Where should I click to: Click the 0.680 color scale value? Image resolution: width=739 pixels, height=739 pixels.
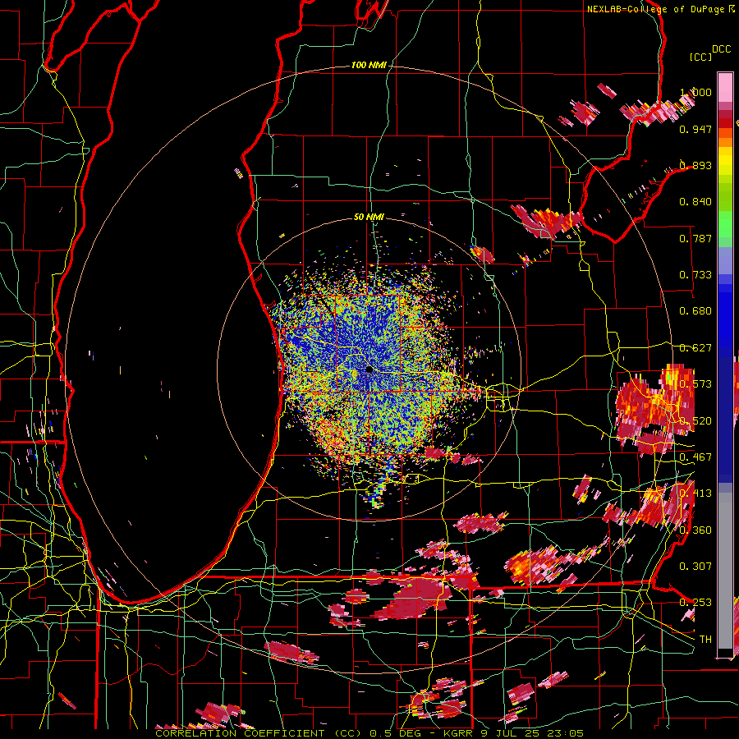(x=695, y=311)
